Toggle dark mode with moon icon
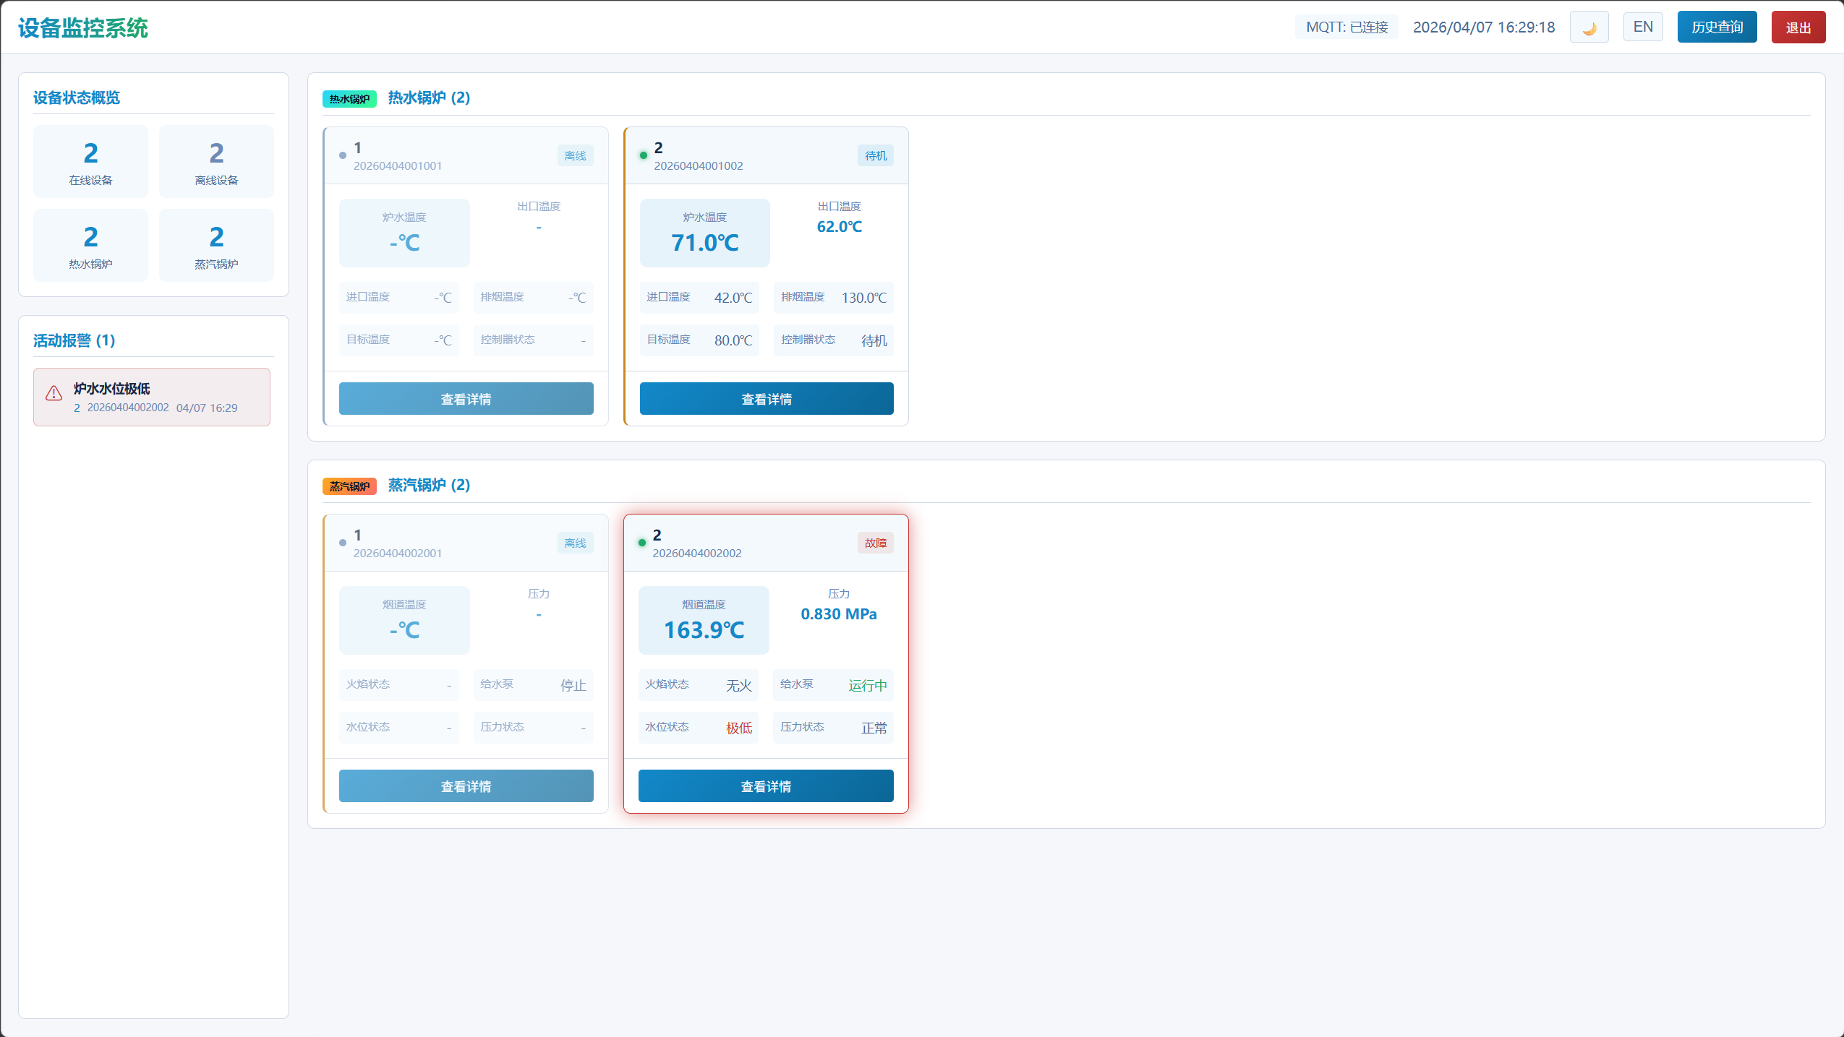Screen dimensions: 1844x1037 1589,27
